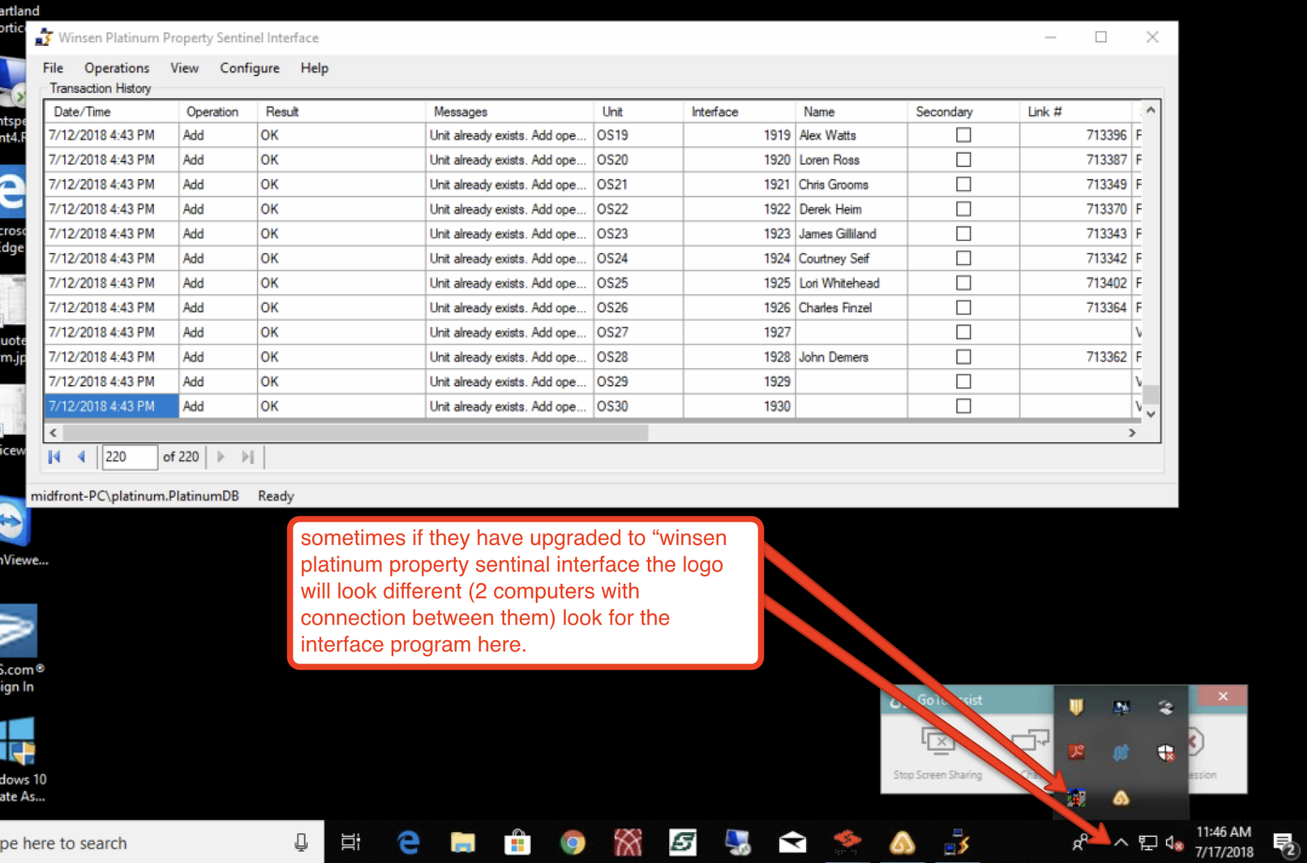Screen dimensions: 1307x863
Task: Launch Google Chrome from taskbar
Action: pos(572,842)
